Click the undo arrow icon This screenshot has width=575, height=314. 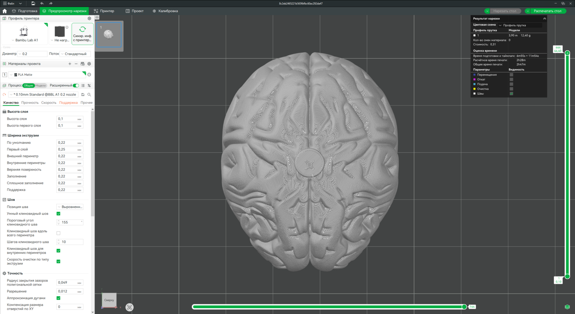point(42,4)
